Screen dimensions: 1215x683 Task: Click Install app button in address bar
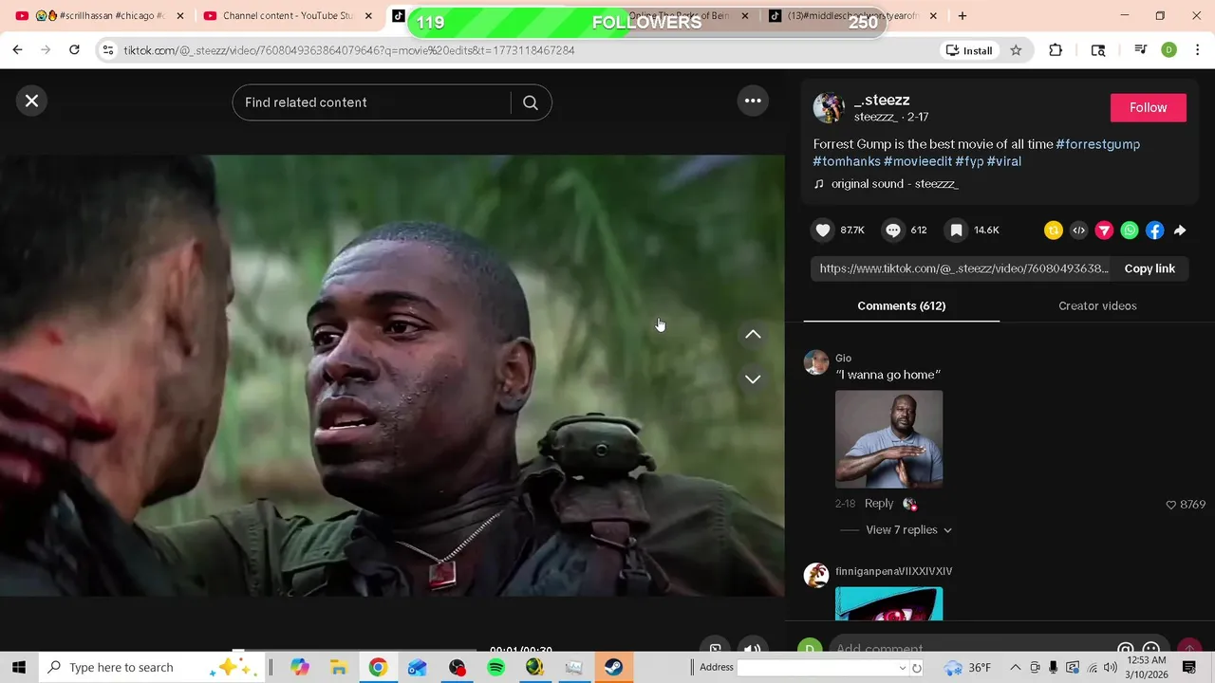[968, 50]
